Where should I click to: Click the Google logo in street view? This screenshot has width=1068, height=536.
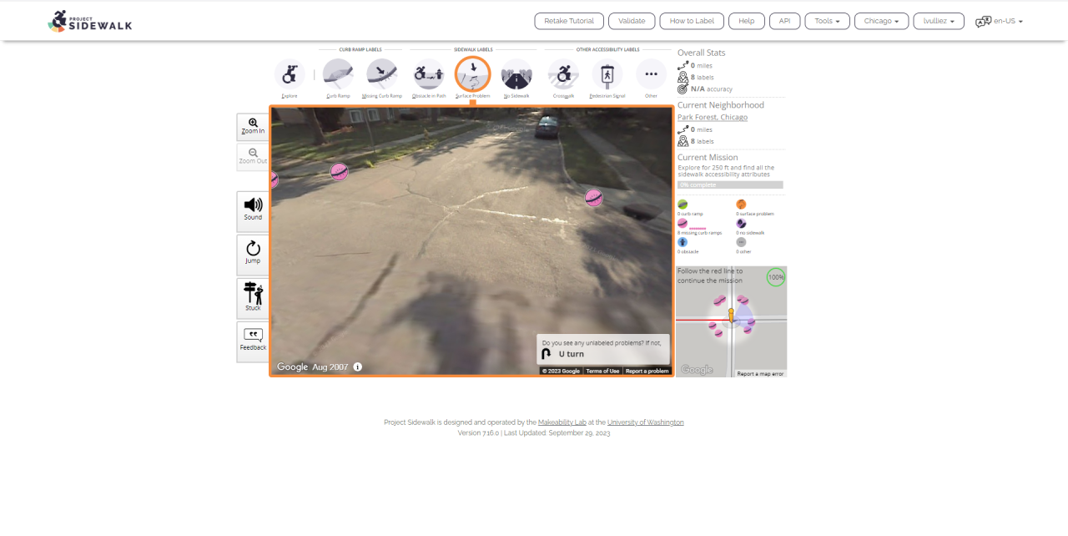click(x=292, y=367)
